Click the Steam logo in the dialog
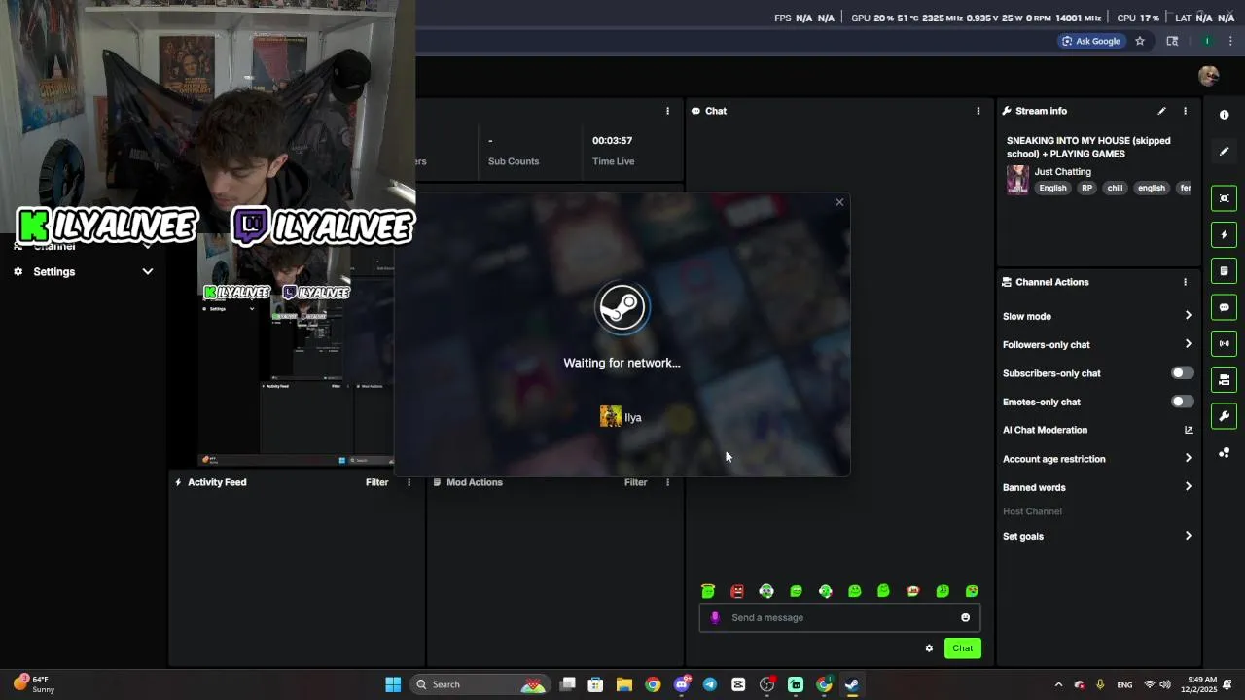 pos(622,307)
